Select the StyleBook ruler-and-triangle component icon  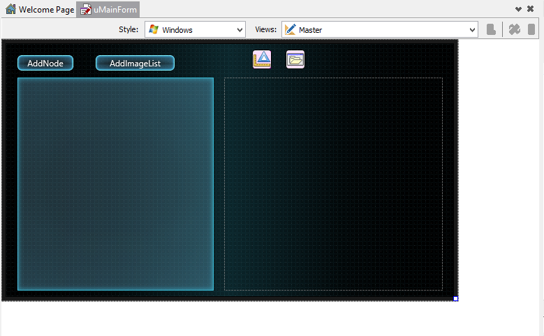[262, 59]
